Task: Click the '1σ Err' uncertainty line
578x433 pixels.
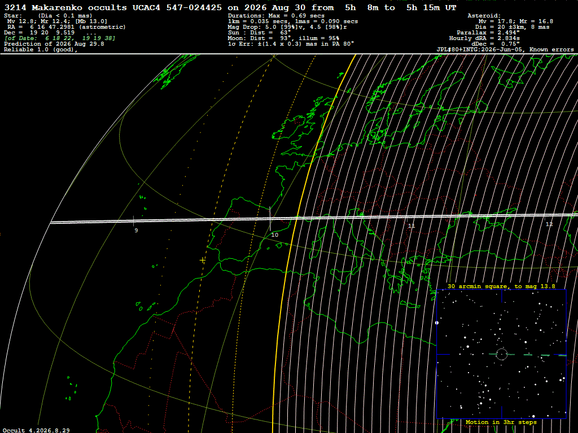Action: [291, 43]
